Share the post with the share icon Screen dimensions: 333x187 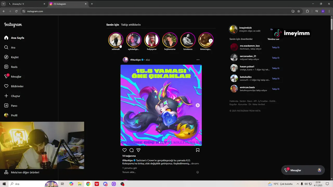(138, 150)
